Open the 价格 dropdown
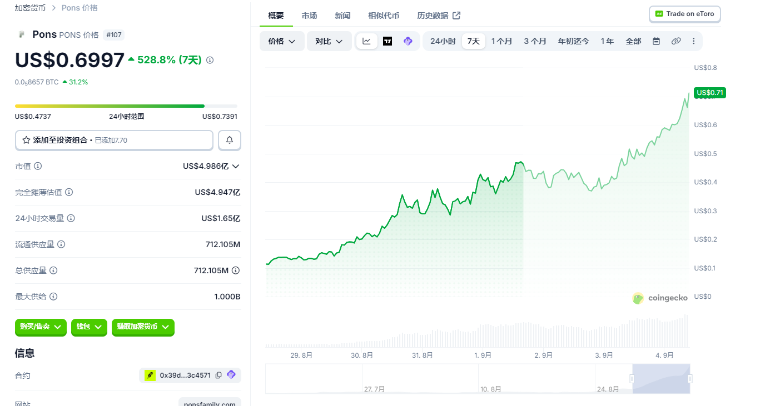The height and width of the screenshot is (406, 765). coord(282,41)
